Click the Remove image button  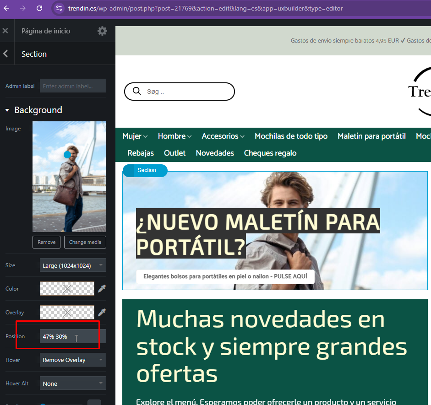(x=46, y=242)
